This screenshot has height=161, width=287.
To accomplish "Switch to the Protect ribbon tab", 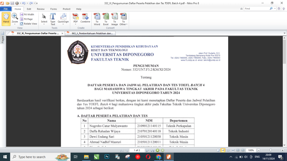I will click(x=66, y=9).
